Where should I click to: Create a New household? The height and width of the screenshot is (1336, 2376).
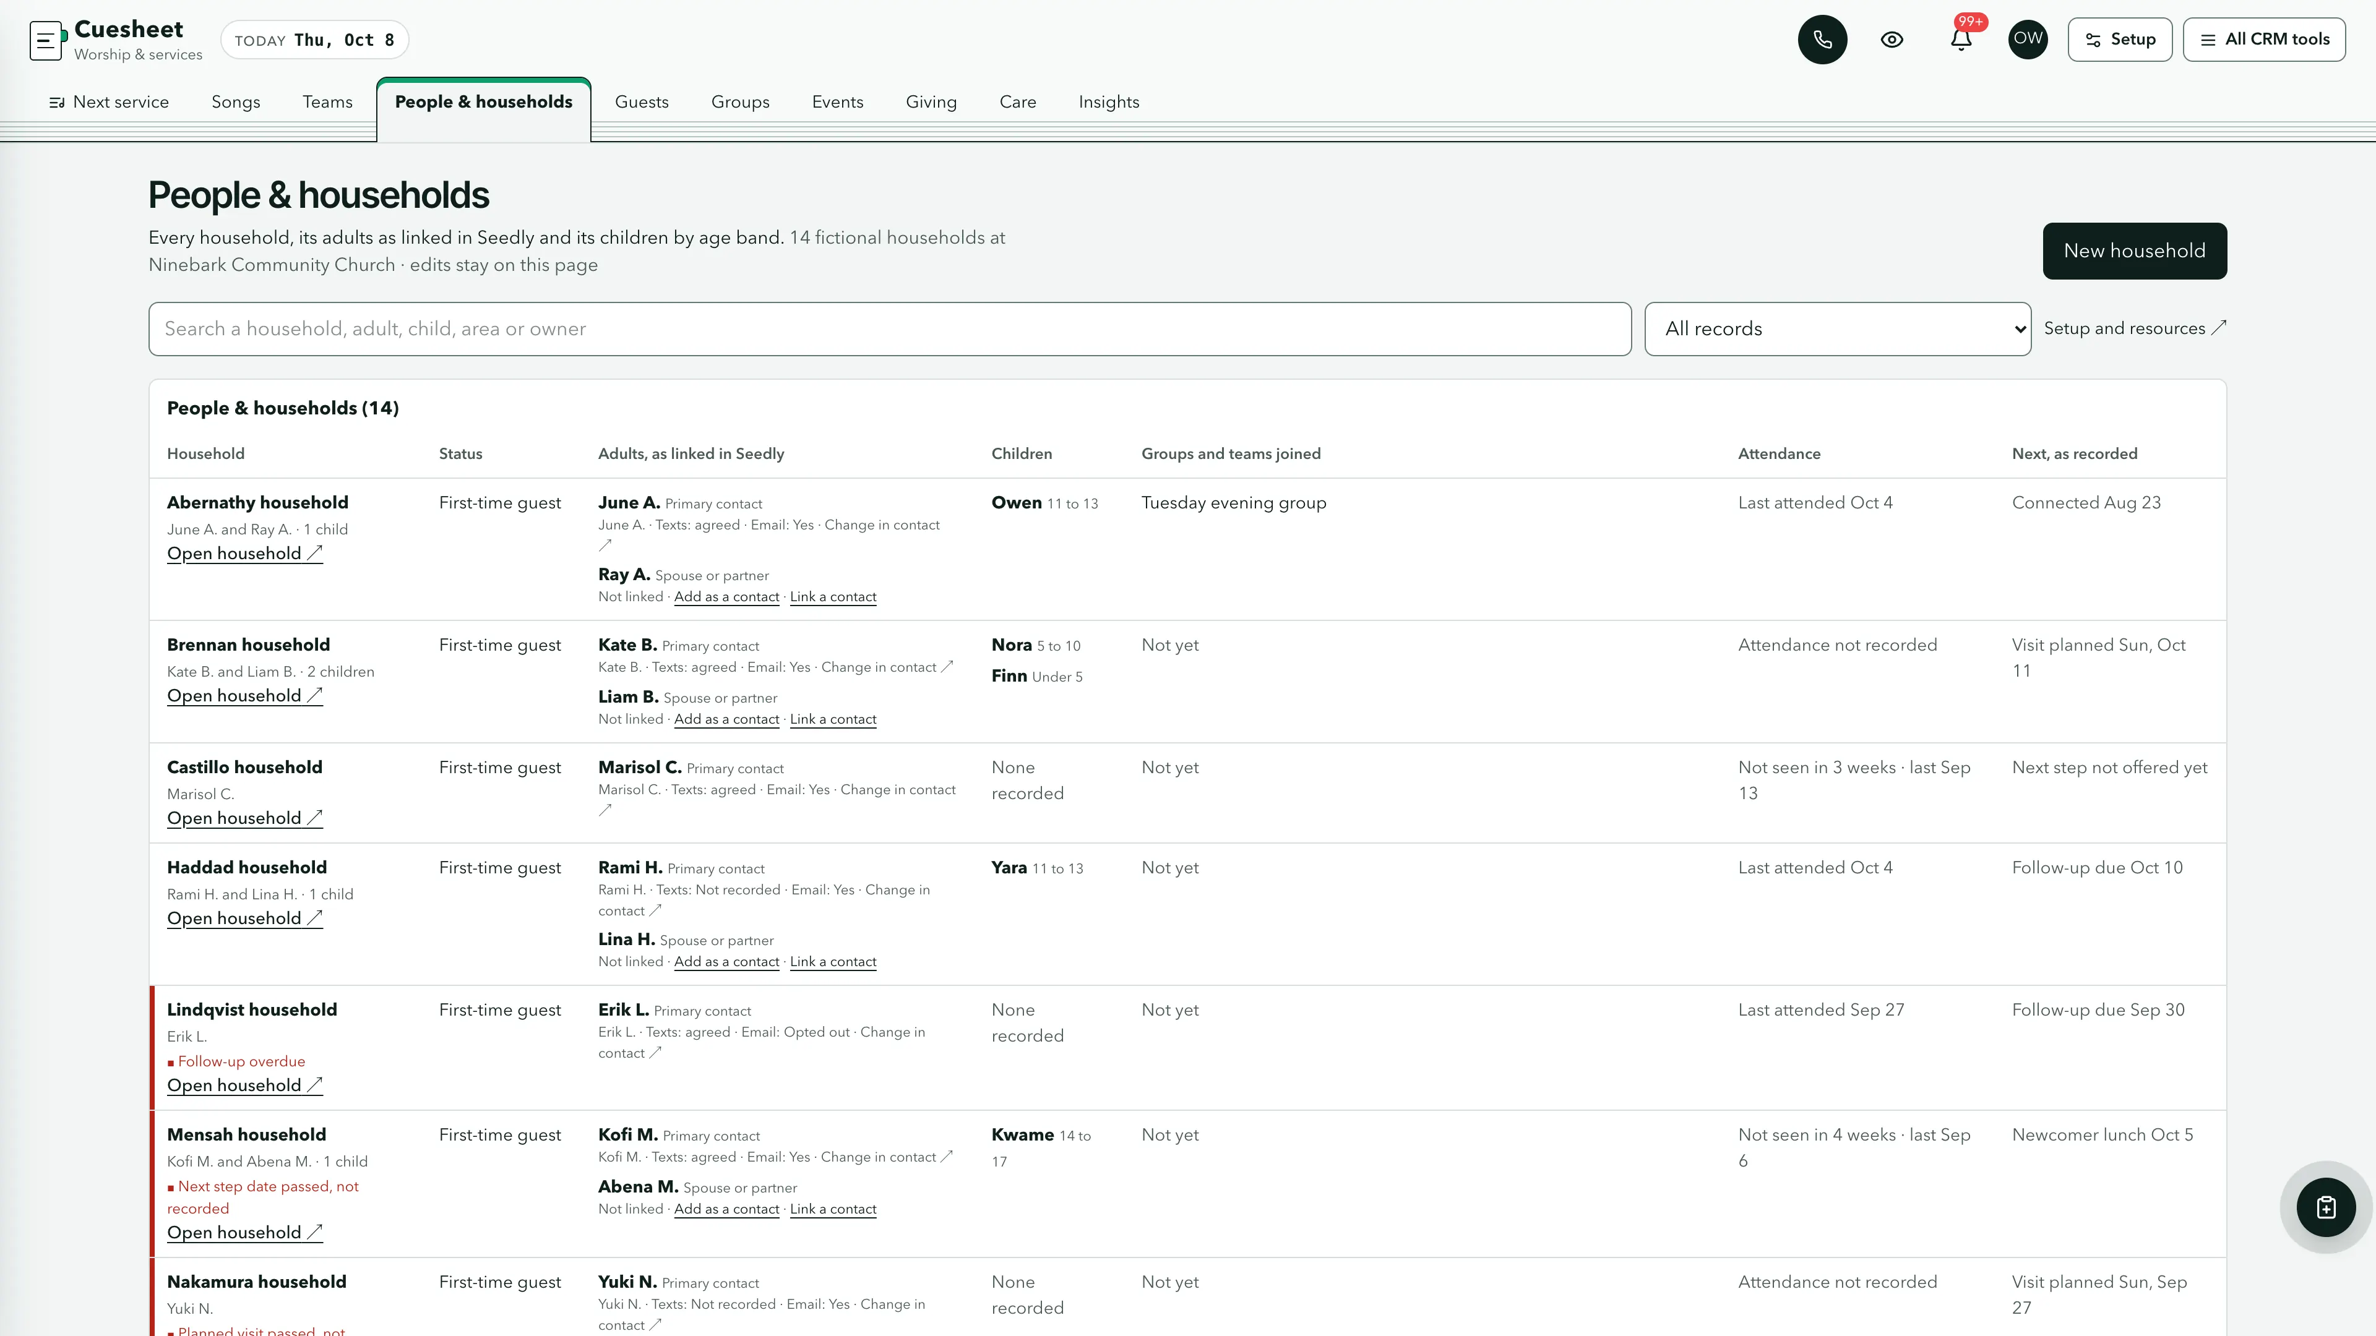pyautogui.click(x=2134, y=250)
